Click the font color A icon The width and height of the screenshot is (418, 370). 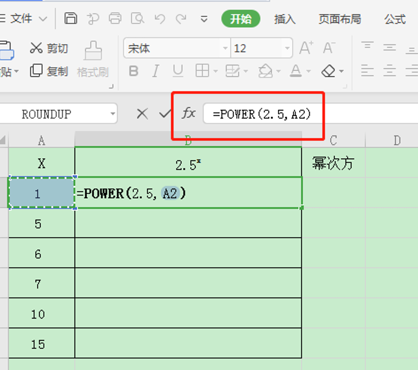(296, 71)
